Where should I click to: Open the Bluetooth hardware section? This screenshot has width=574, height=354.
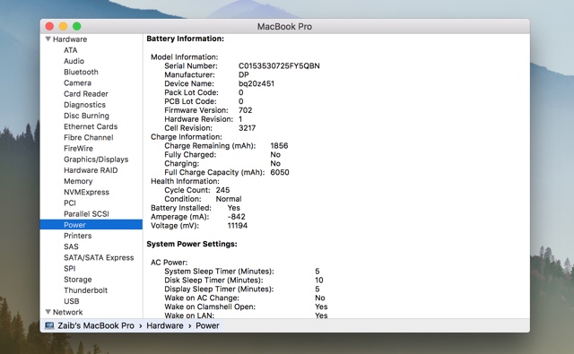click(x=81, y=72)
